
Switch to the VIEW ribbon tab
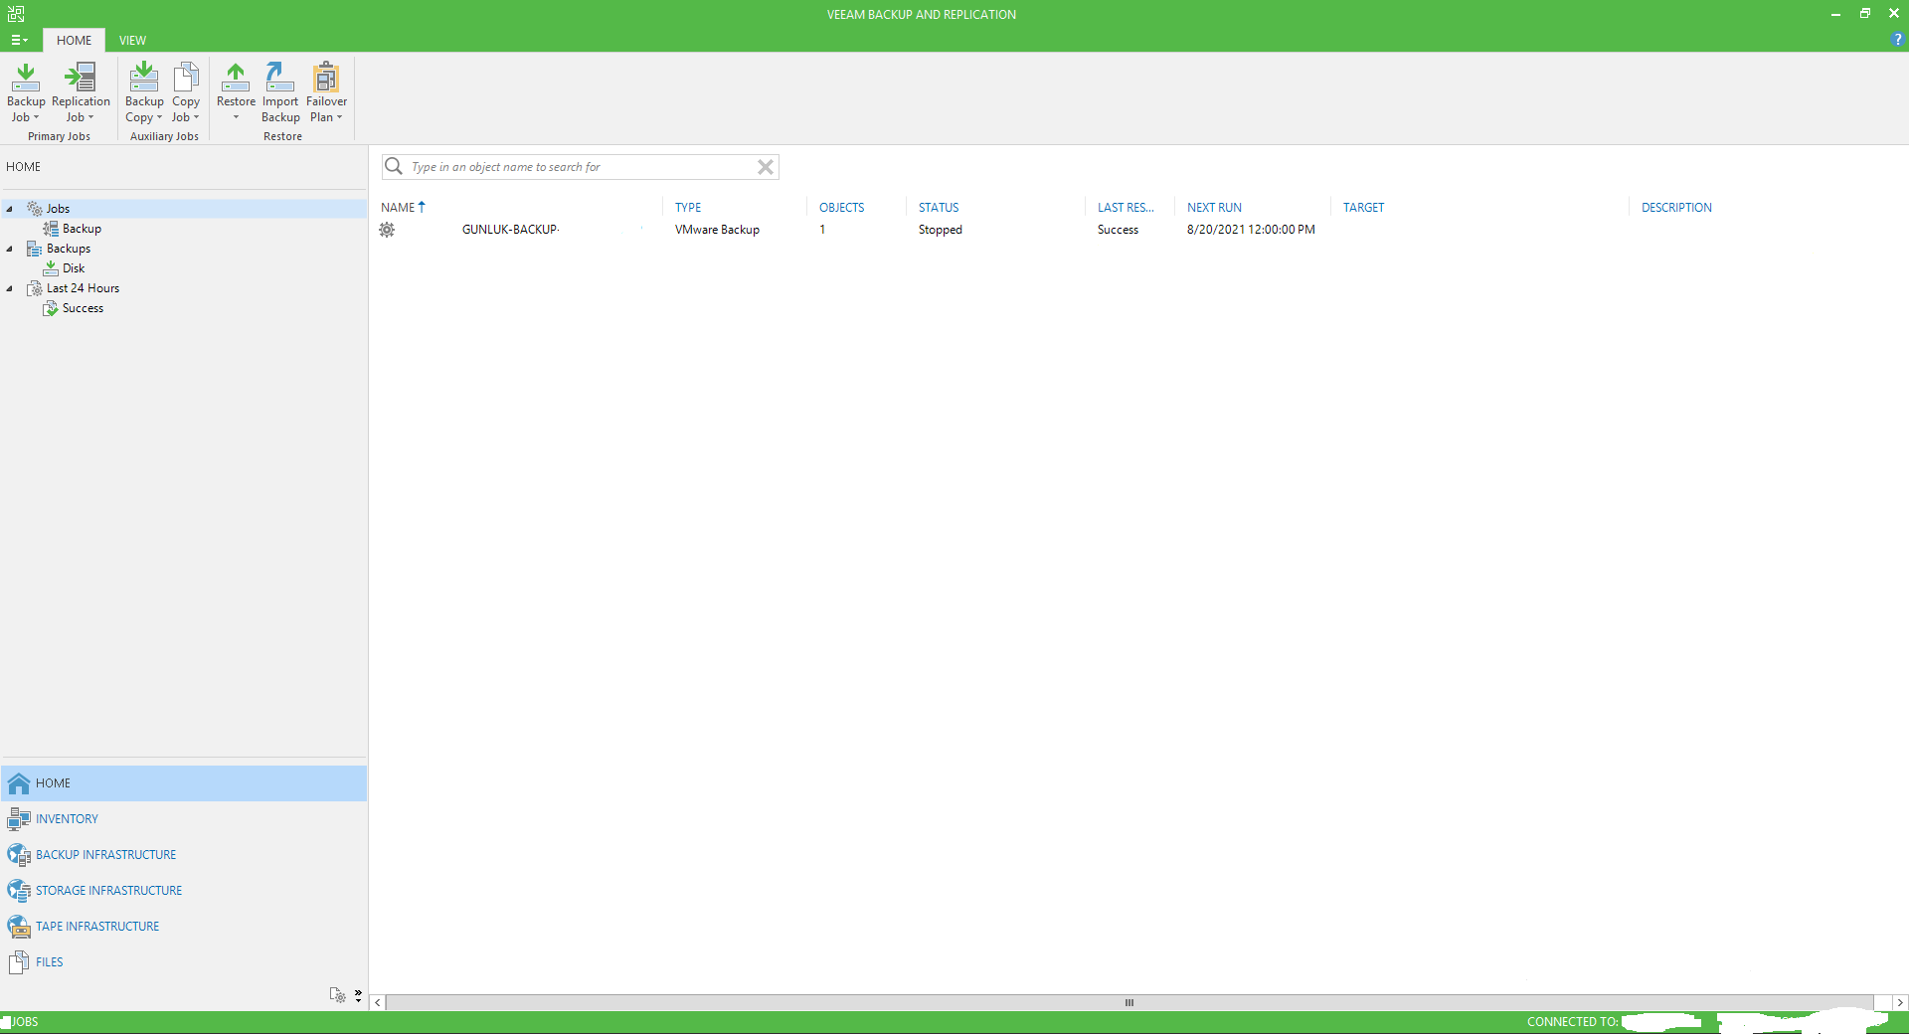point(132,41)
